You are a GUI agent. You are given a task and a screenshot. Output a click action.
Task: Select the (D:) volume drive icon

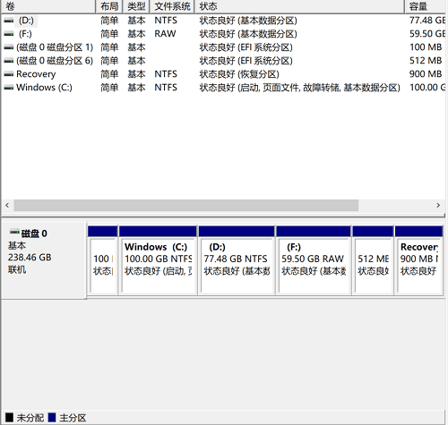9,21
